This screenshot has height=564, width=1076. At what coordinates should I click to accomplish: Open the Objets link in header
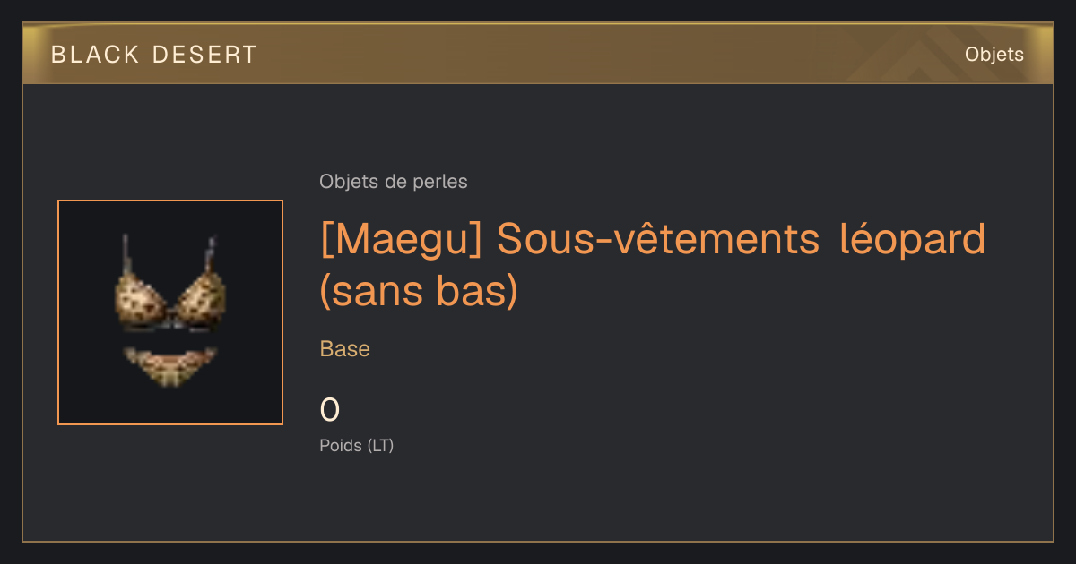pyautogui.click(x=994, y=55)
